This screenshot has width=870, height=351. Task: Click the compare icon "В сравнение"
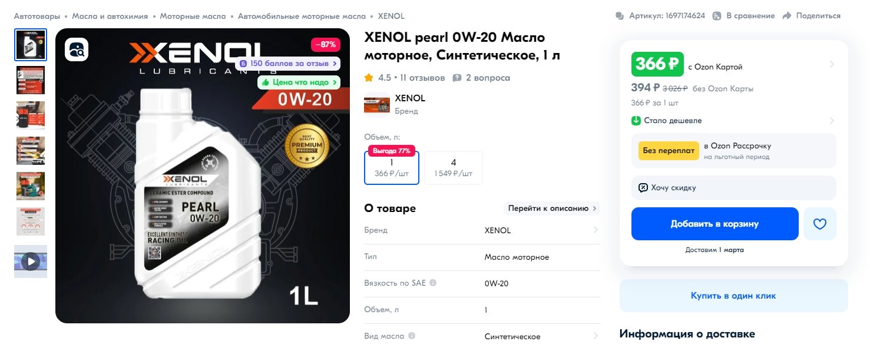[717, 16]
